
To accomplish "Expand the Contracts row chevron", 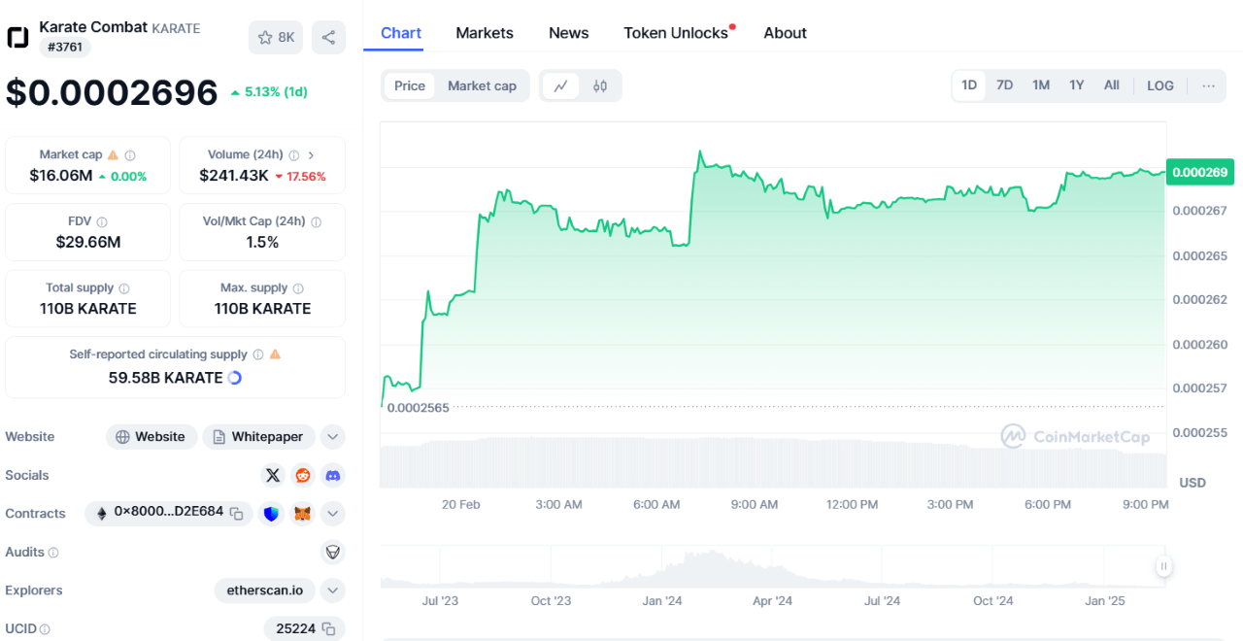I will pos(333,513).
